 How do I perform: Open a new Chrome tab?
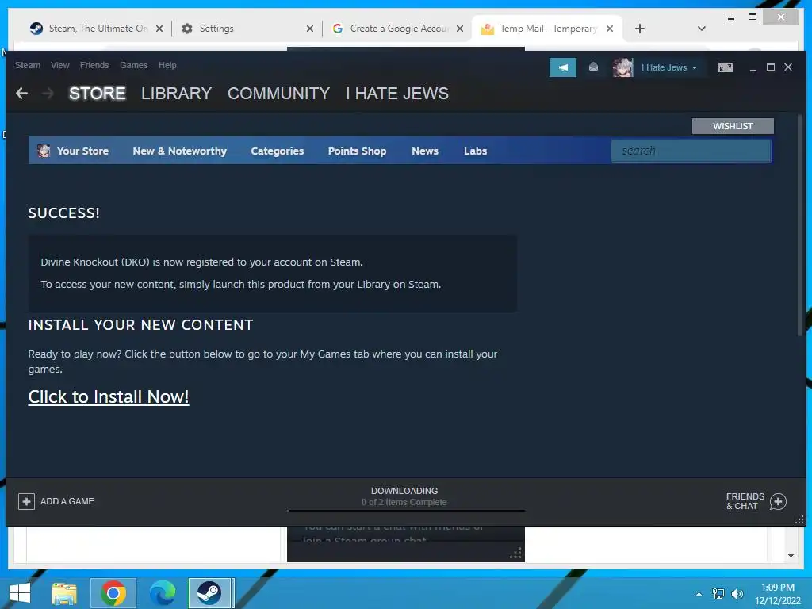tap(640, 29)
